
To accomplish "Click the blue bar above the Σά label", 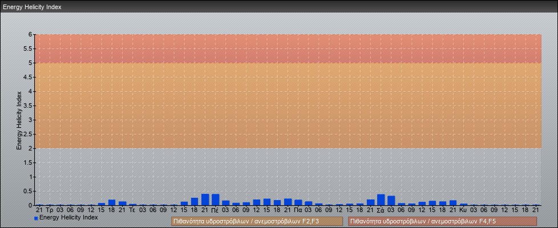I will pyautogui.click(x=381, y=199).
